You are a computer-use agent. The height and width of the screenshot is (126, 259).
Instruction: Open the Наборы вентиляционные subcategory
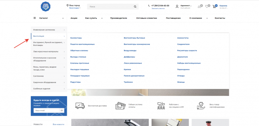tap(189, 63)
